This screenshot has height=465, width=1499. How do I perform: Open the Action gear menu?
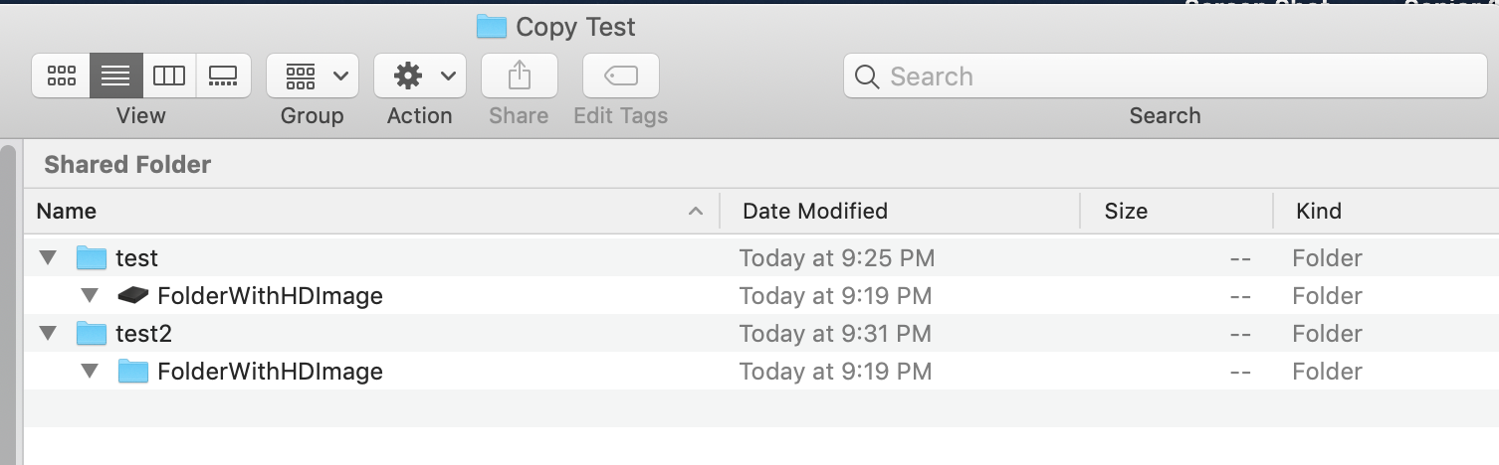(x=419, y=76)
